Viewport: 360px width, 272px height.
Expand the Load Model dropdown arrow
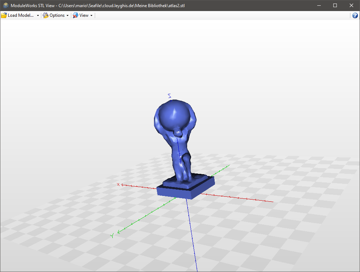(x=38, y=16)
